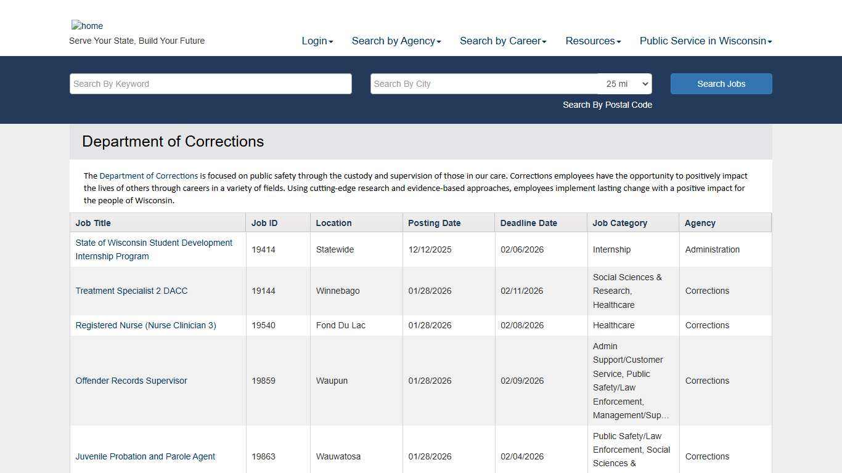Expand the Search by Agency menu
The image size is (842, 473).
coord(396,41)
